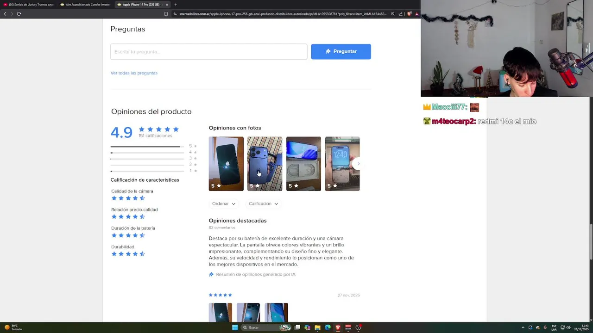Screen dimensions: 593x333
Task: Click chat username Macciii77
Action: click(449, 107)
